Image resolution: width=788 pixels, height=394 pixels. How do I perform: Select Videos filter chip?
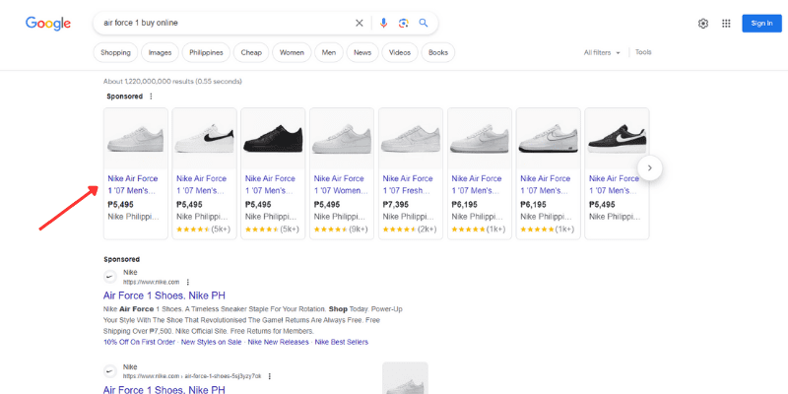point(400,52)
